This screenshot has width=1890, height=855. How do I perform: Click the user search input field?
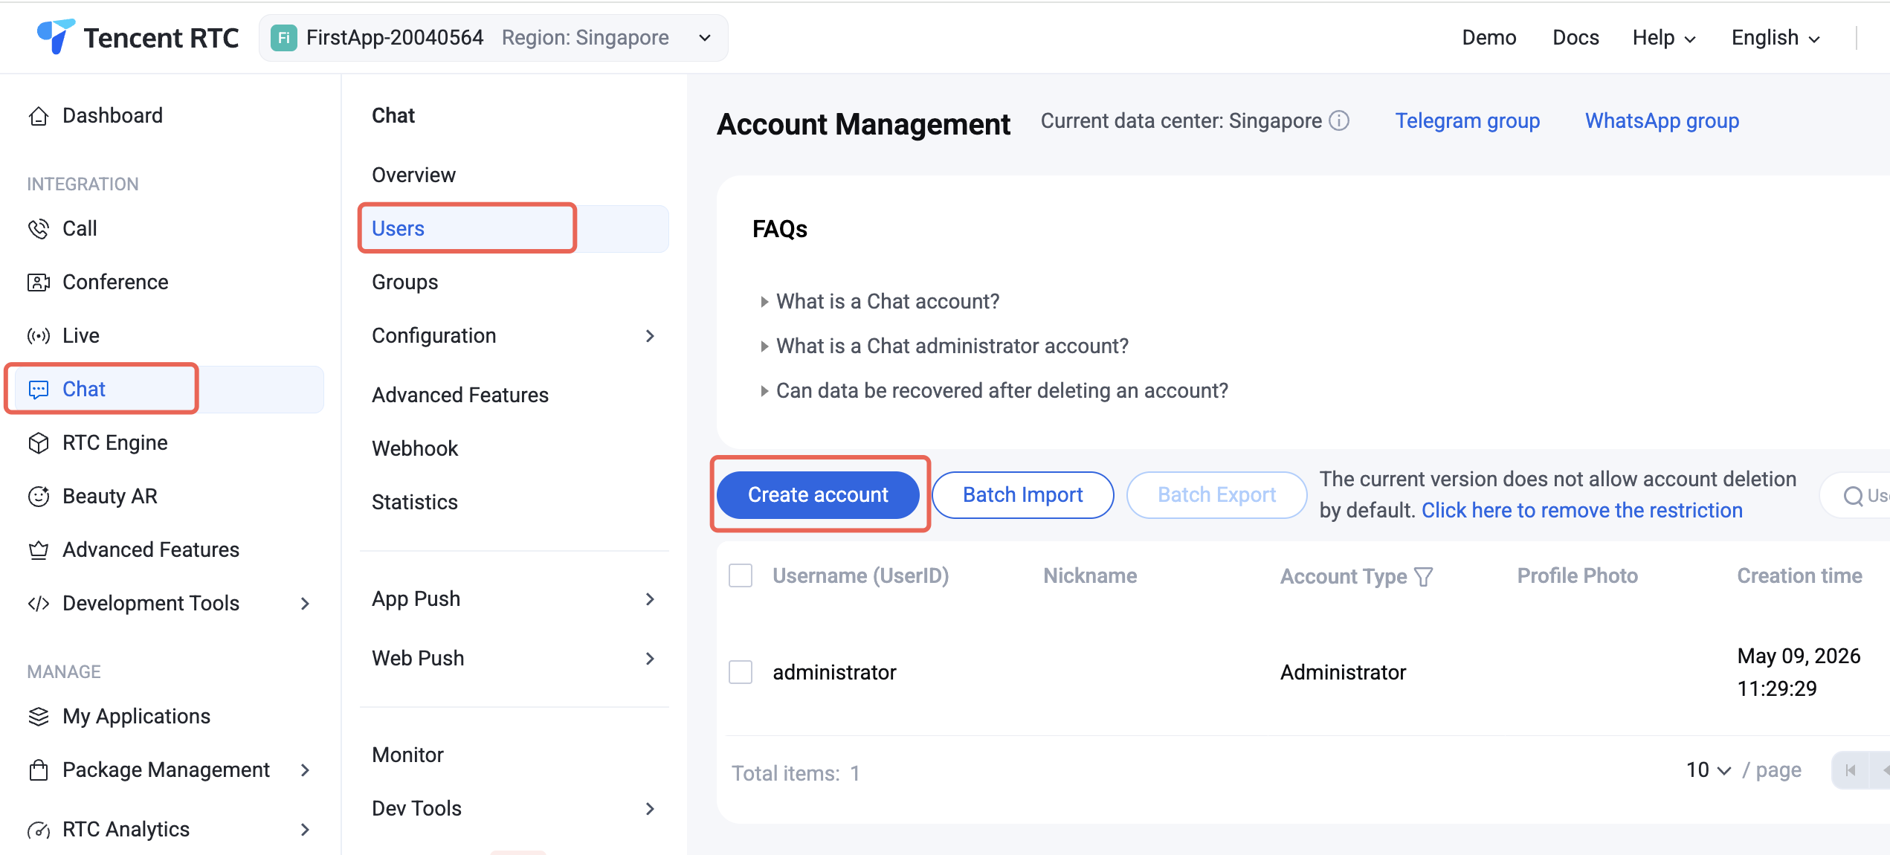click(x=1855, y=496)
